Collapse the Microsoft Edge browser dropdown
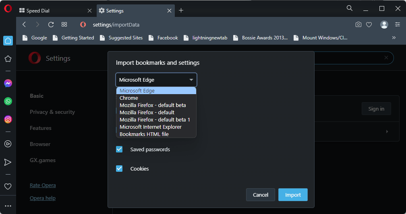 click(x=156, y=80)
